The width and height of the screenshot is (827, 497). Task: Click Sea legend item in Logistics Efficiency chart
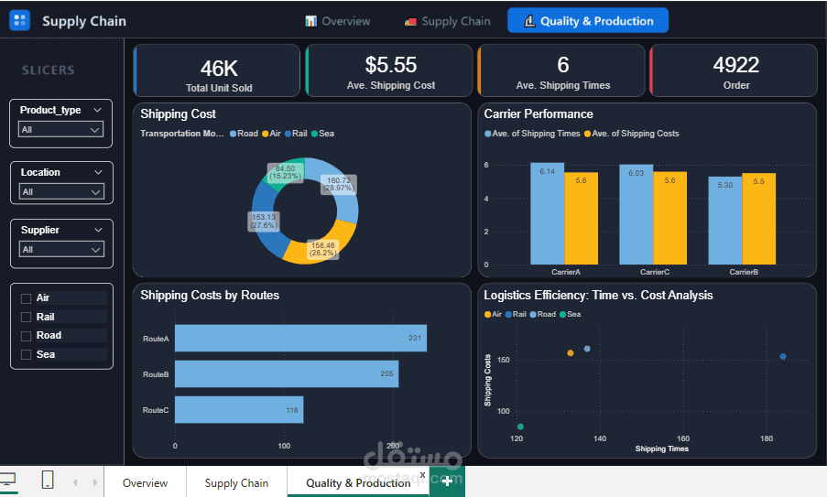point(571,314)
